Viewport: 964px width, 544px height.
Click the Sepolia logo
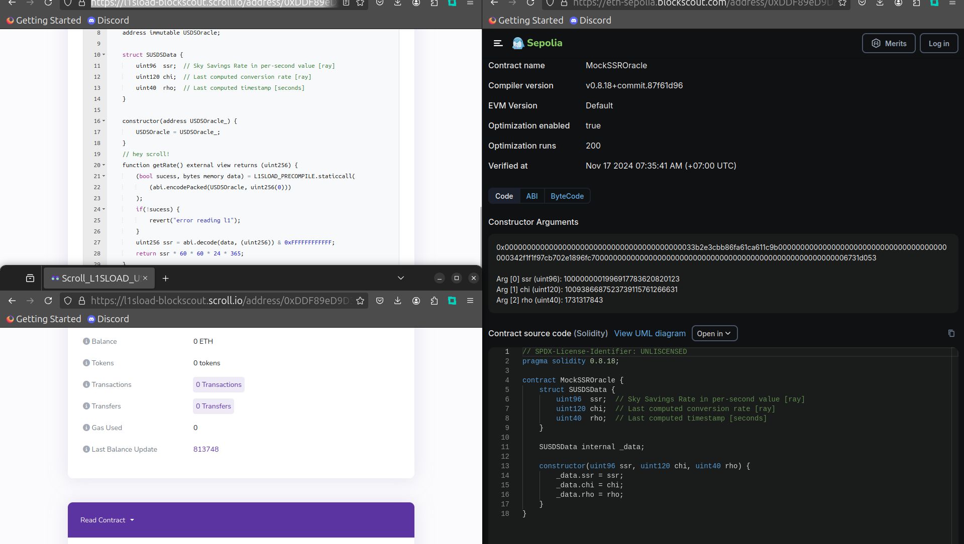pos(537,43)
